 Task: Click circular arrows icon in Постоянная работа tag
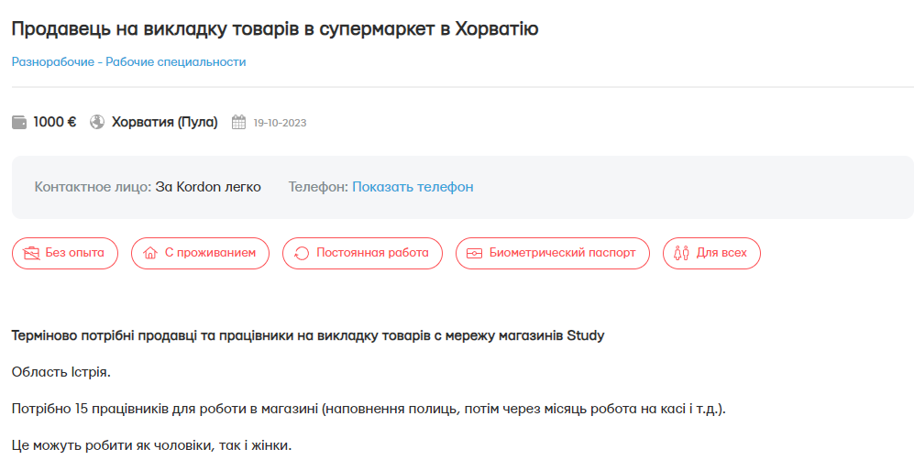click(302, 253)
